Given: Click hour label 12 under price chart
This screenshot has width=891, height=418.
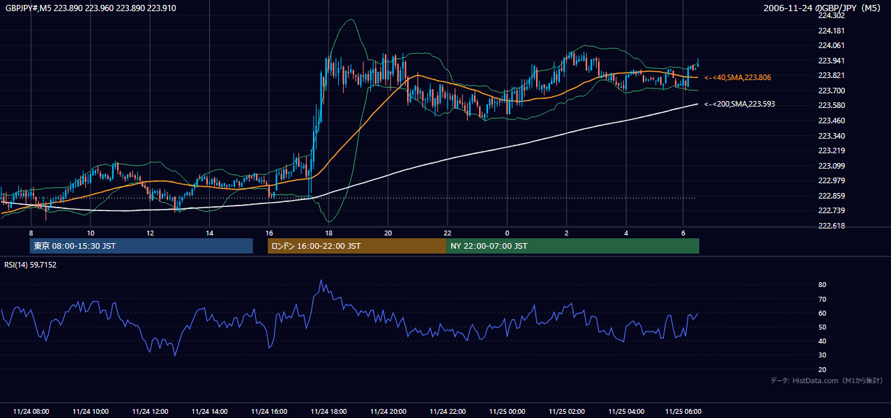Looking at the screenshot, I should [150, 233].
